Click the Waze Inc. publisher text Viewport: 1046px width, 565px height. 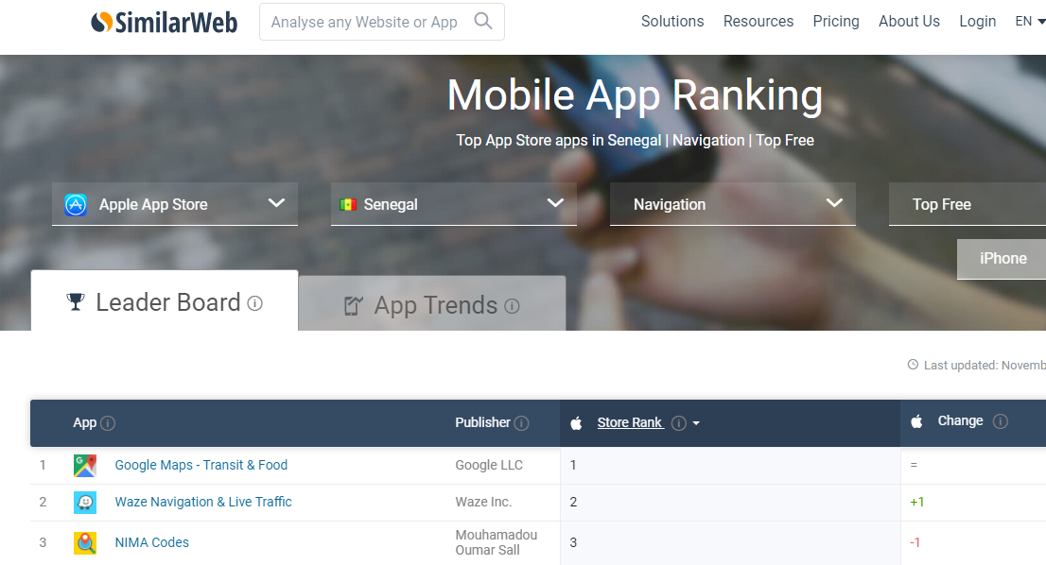pos(483,502)
